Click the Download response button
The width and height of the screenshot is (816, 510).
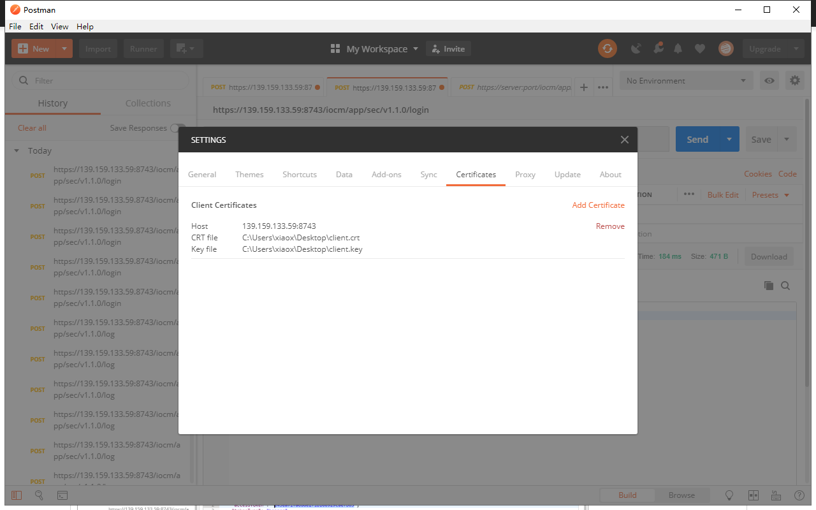pos(769,256)
